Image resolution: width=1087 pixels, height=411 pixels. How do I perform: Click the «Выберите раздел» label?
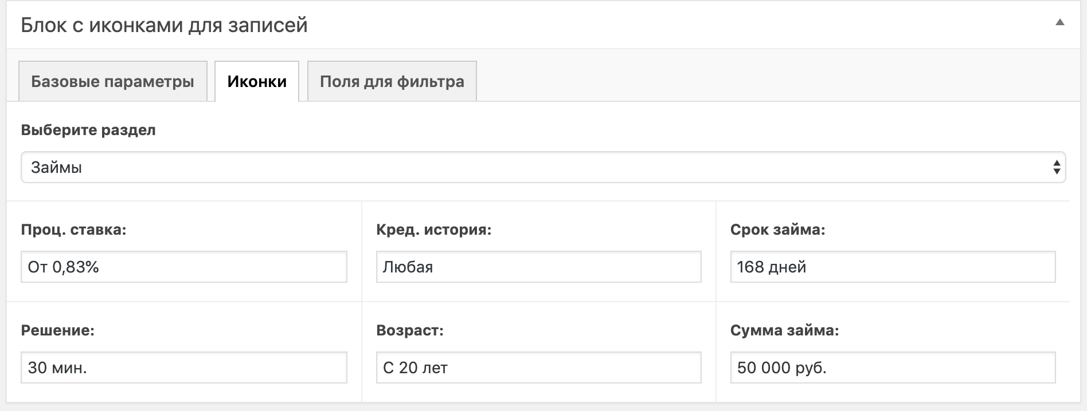[88, 130]
